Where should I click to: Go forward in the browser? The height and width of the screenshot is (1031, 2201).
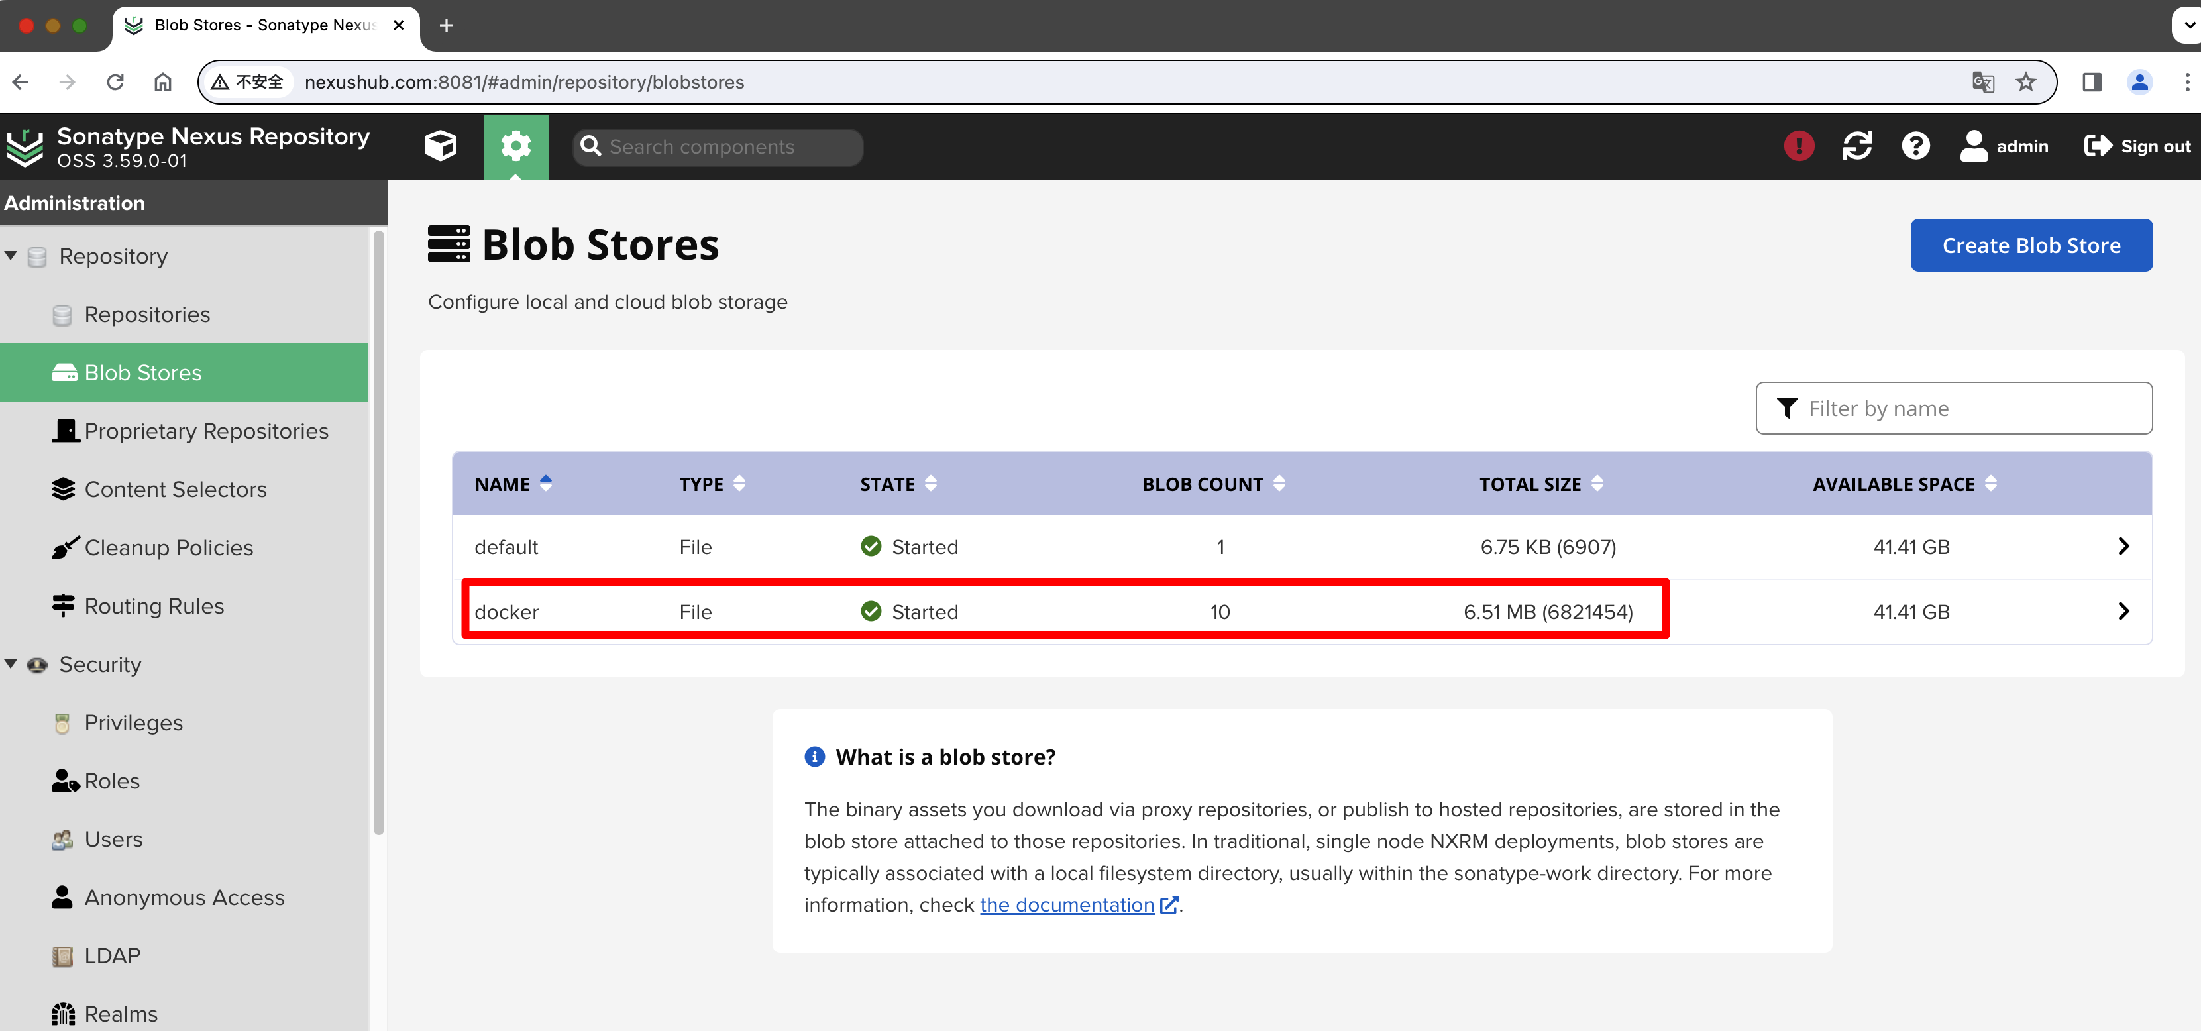(x=68, y=82)
